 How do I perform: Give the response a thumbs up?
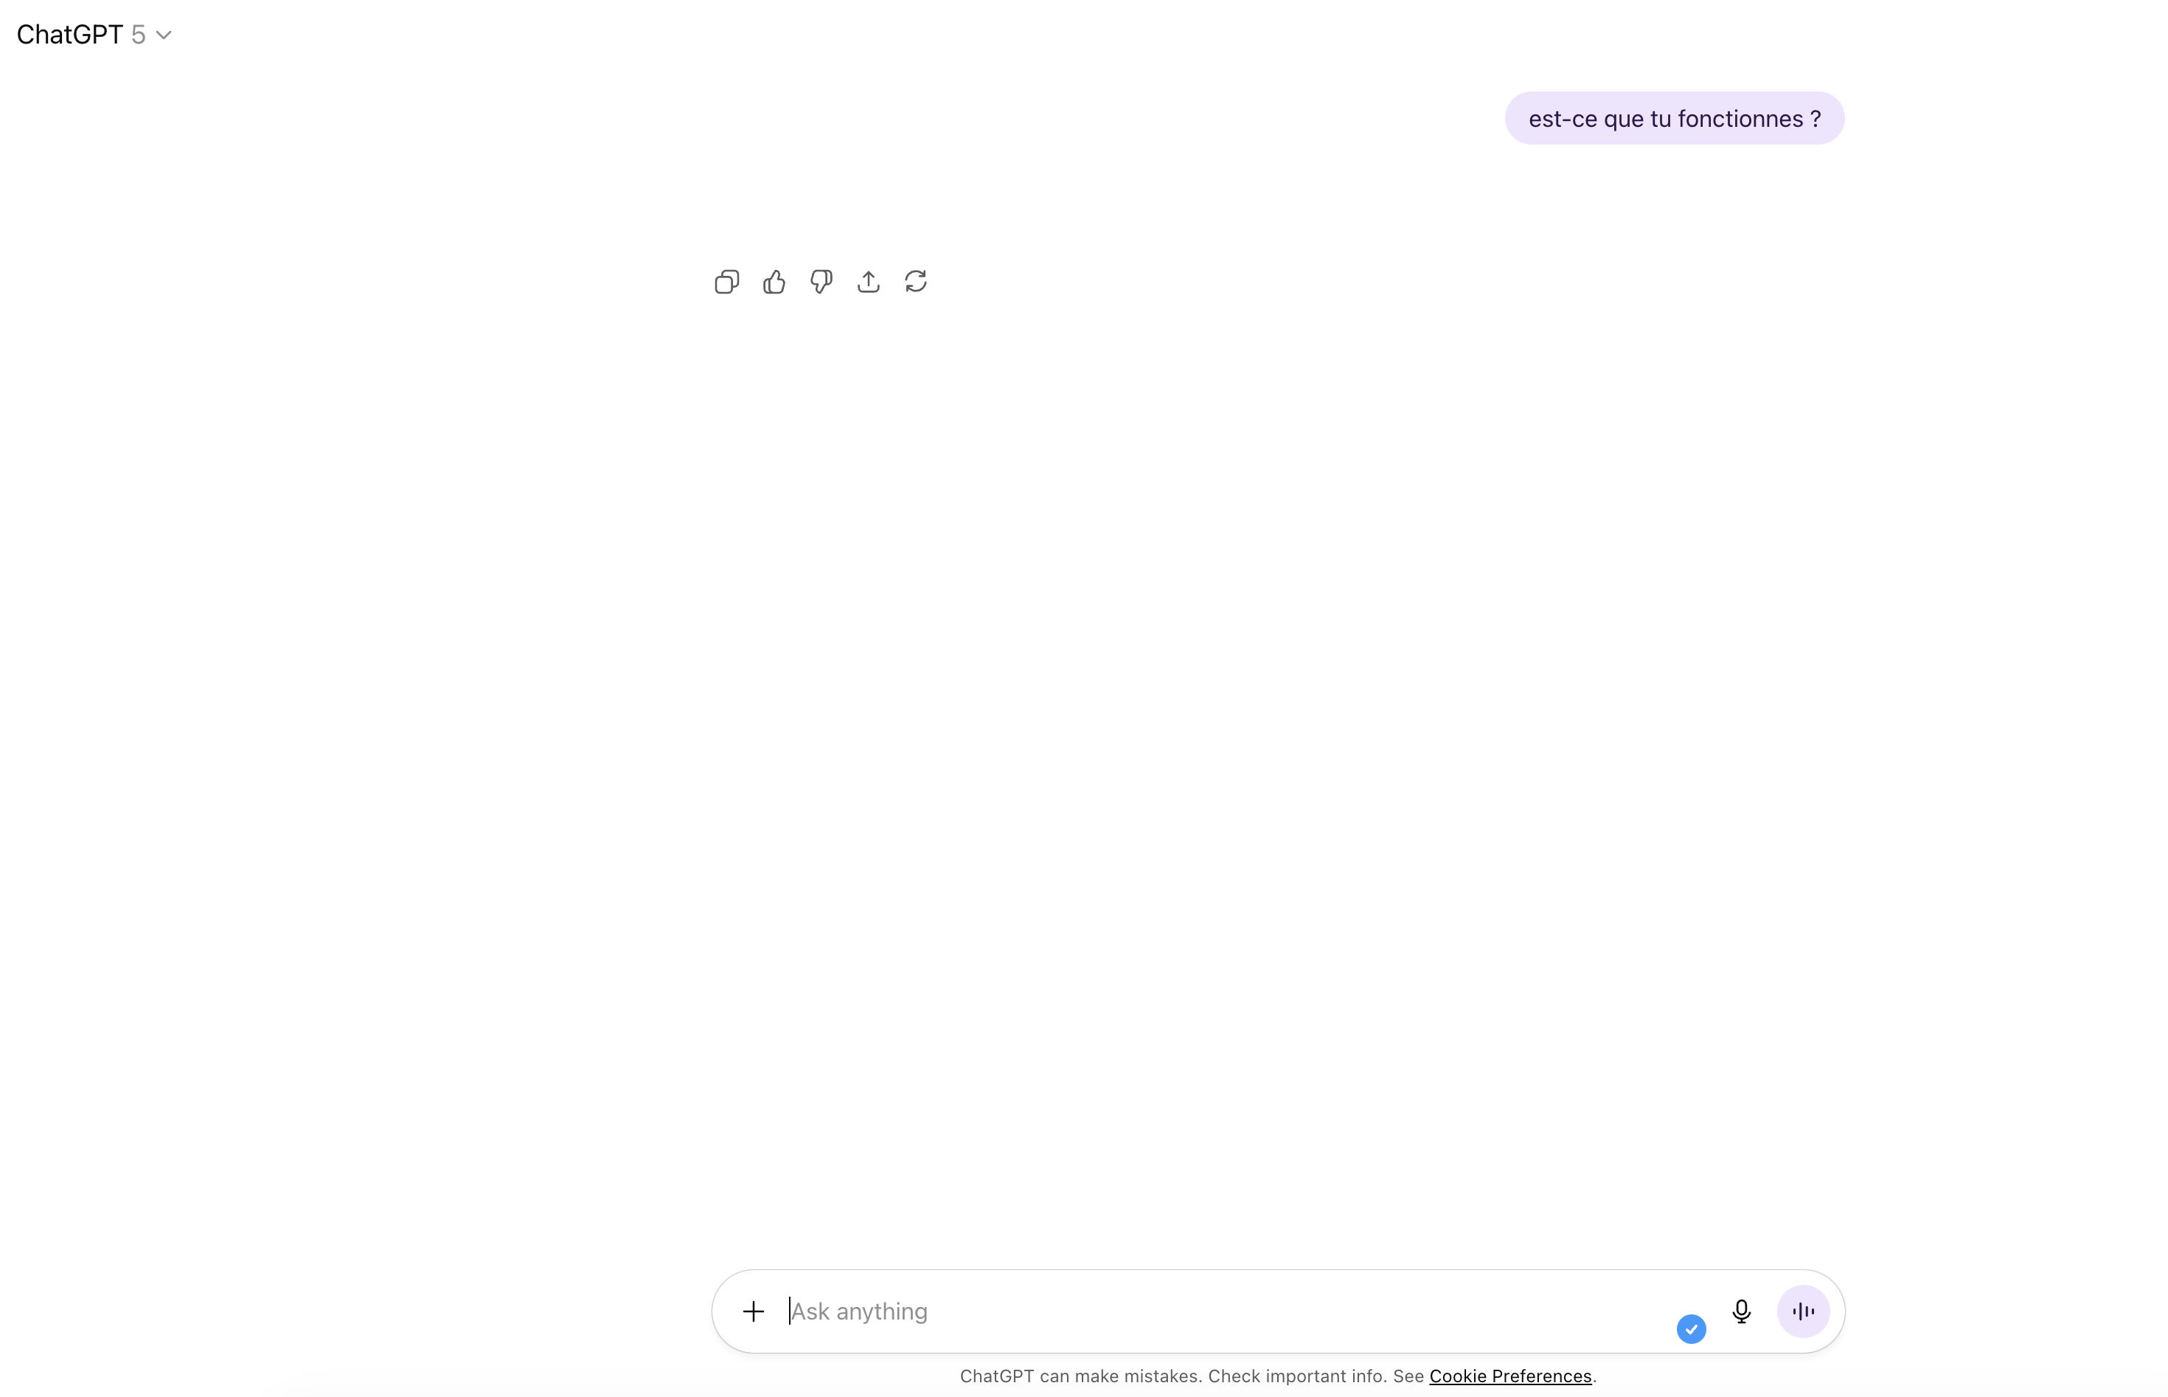774,282
